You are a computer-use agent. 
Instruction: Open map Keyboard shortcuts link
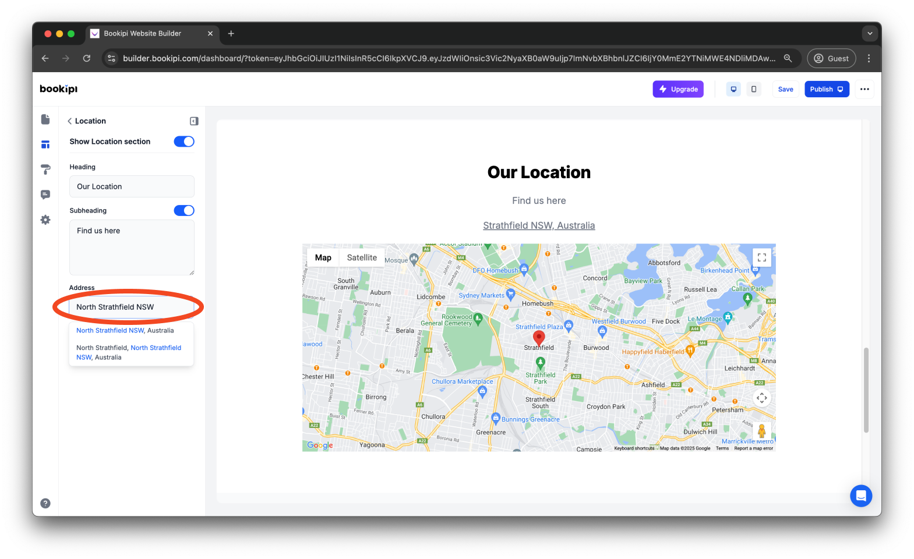(634, 448)
